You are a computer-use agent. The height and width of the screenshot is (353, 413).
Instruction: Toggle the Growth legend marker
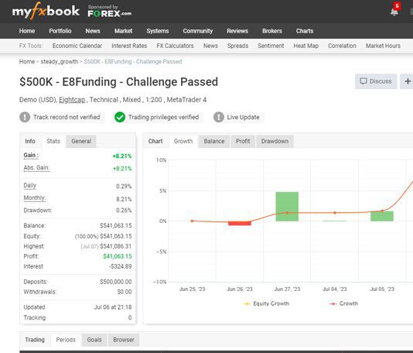point(333,303)
